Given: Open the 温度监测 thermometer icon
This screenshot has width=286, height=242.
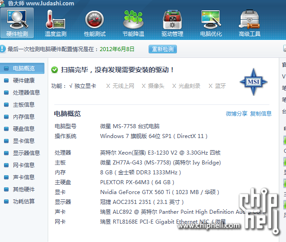Looking at the screenshot, I should [56, 23].
